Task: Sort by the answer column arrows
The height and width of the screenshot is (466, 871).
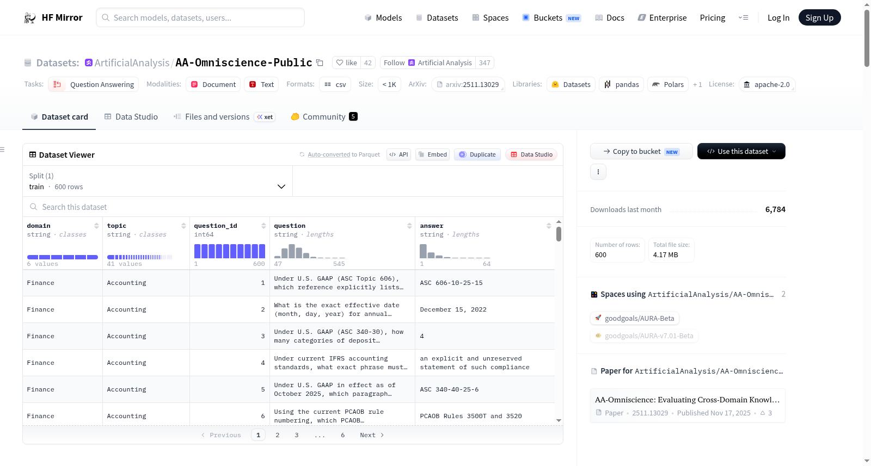Action: [549, 226]
